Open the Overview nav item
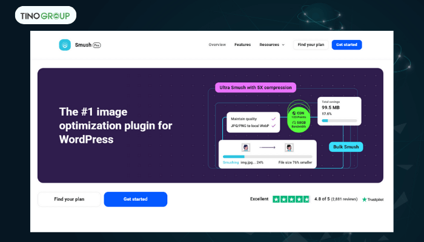The width and height of the screenshot is (424, 242). pos(217,45)
